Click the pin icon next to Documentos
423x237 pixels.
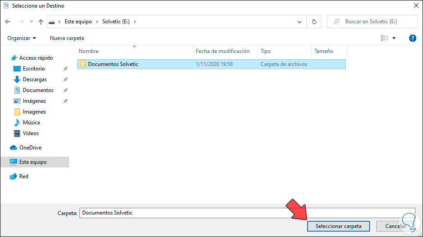(65, 90)
